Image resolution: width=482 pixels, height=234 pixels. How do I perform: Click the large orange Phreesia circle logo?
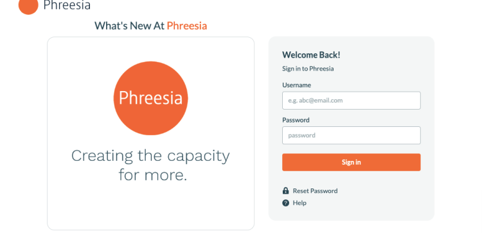tap(150, 98)
